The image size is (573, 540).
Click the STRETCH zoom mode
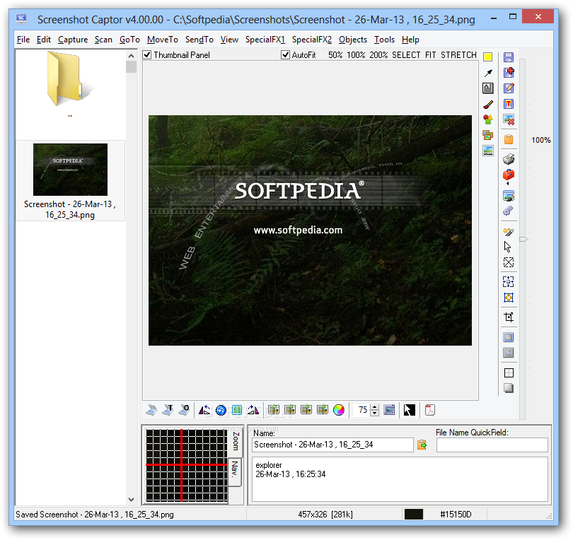tap(458, 54)
